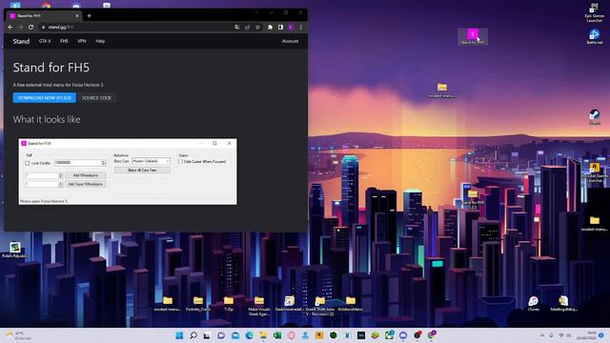
Task: Open Task View on taskbar
Action: tap(207, 335)
